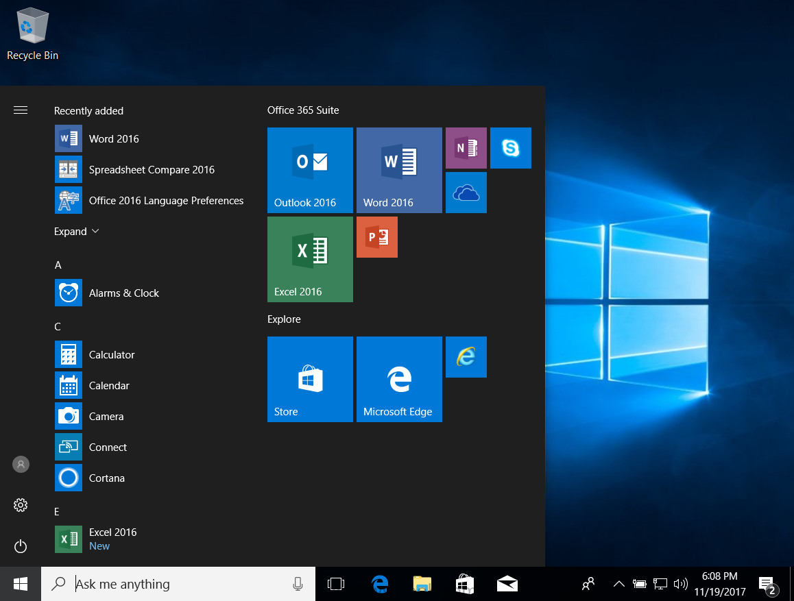The image size is (794, 601).
Task: Open Edge from the taskbar
Action: point(380,584)
